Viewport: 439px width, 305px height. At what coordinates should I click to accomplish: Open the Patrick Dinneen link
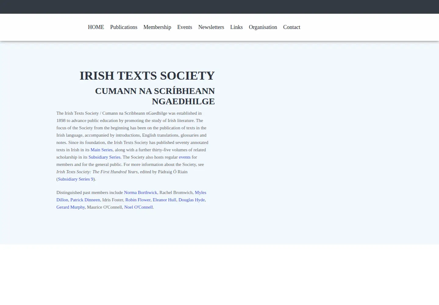(x=85, y=200)
